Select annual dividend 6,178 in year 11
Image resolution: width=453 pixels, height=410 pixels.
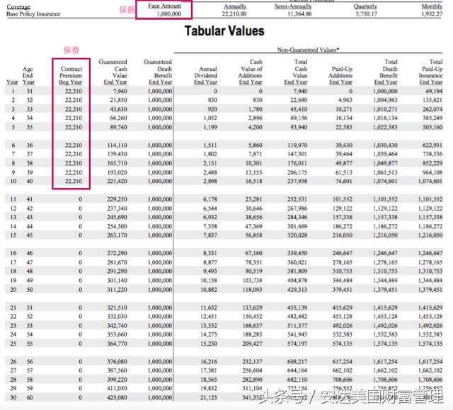210,199
